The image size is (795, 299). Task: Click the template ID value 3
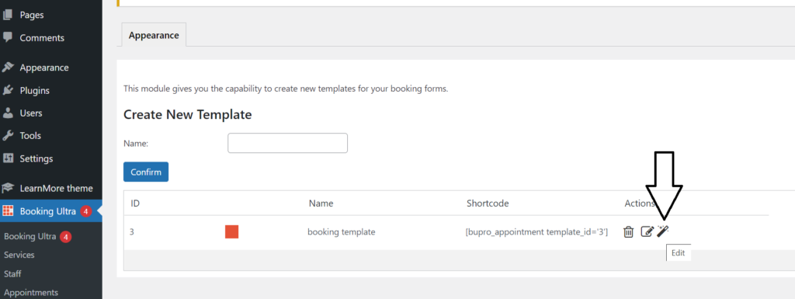(x=132, y=232)
